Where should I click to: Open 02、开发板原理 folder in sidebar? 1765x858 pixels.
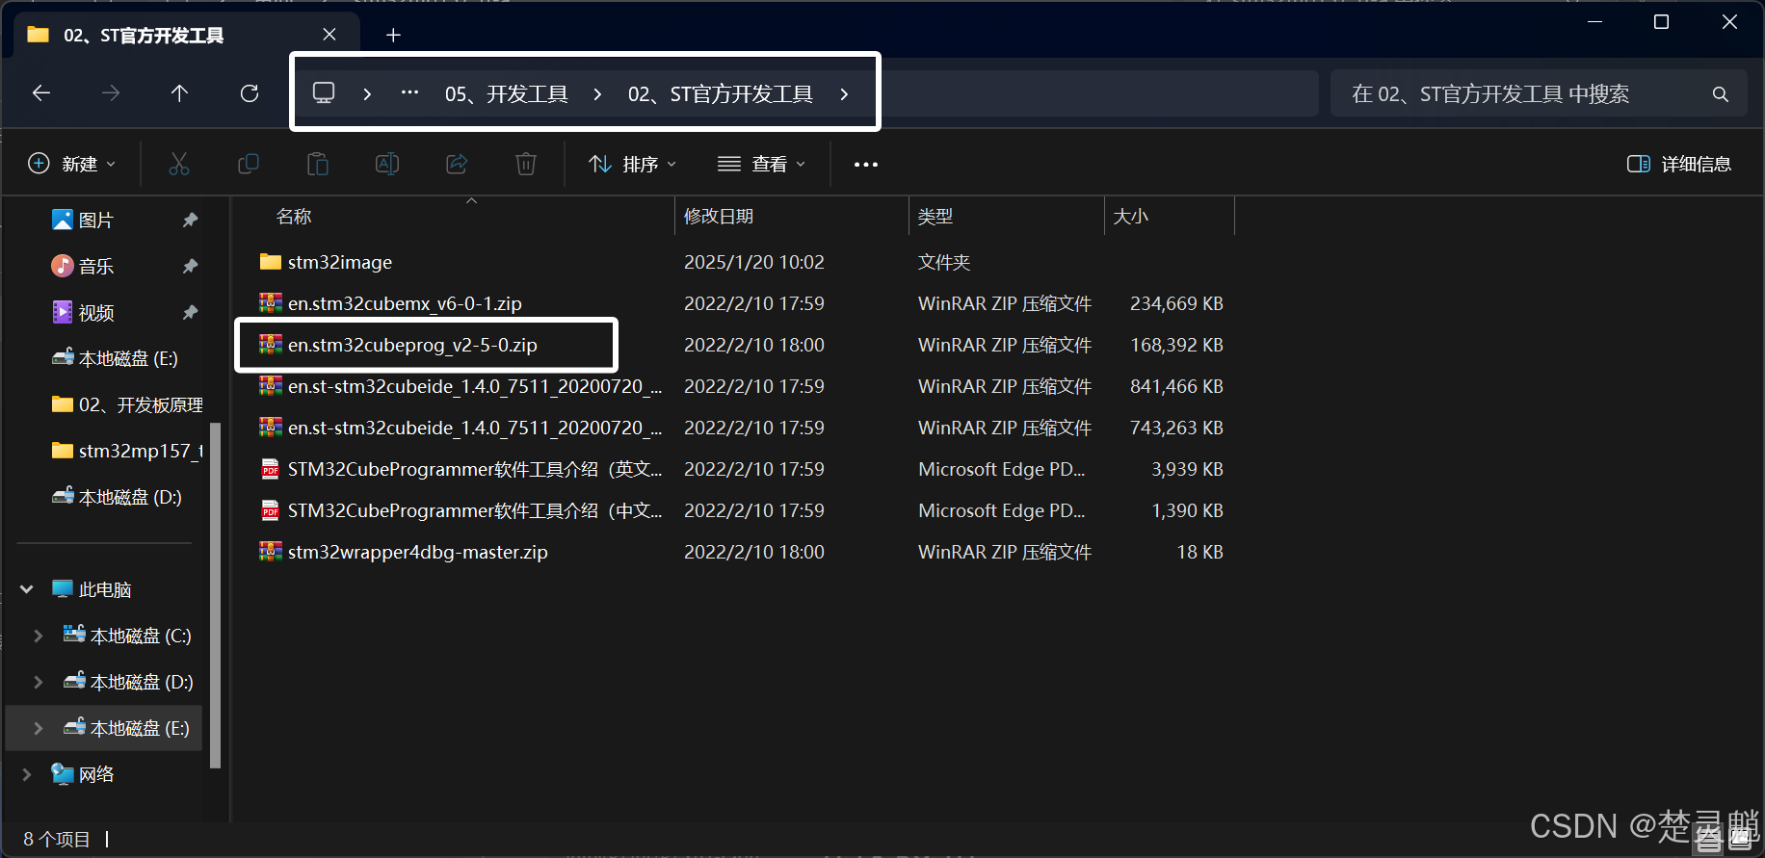click(x=127, y=405)
